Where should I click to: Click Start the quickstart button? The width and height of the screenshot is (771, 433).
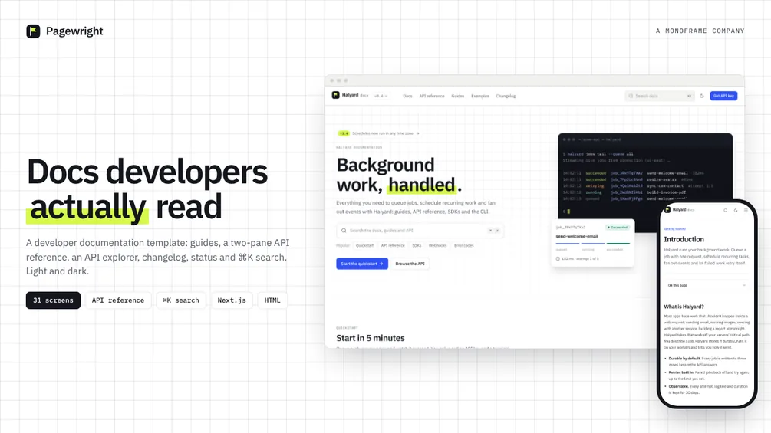point(362,264)
